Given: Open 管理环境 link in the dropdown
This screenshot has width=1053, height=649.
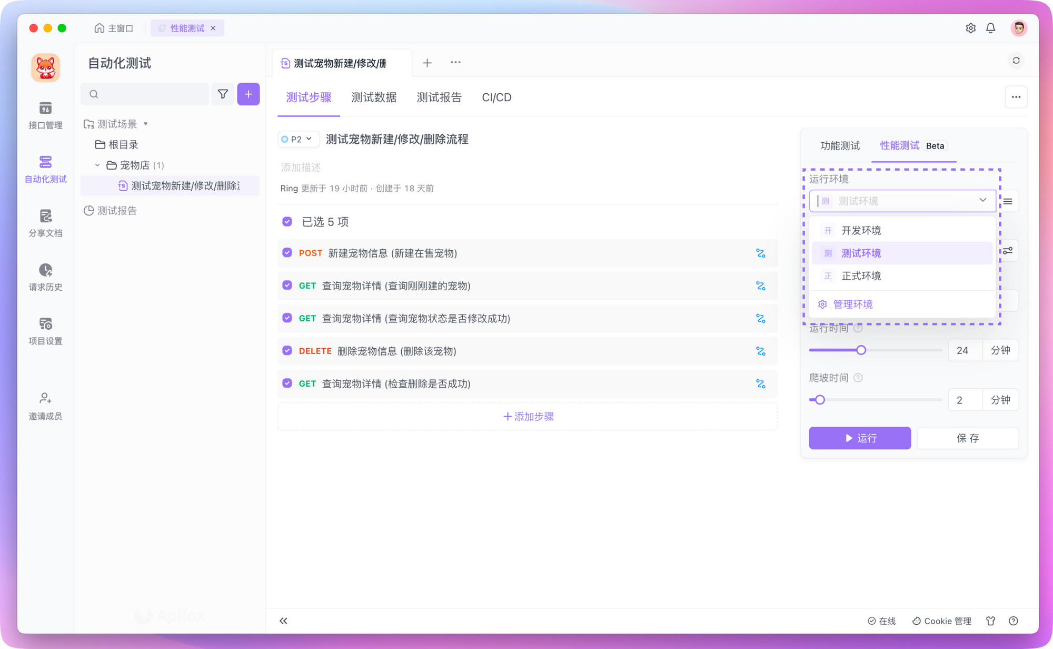Looking at the screenshot, I should coord(846,304).
